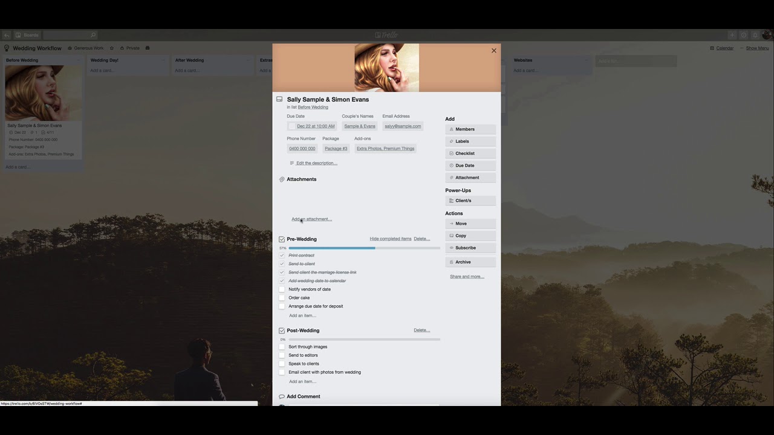
Task: Open the Calendar power-up link
Action: [x=721, y=48]
